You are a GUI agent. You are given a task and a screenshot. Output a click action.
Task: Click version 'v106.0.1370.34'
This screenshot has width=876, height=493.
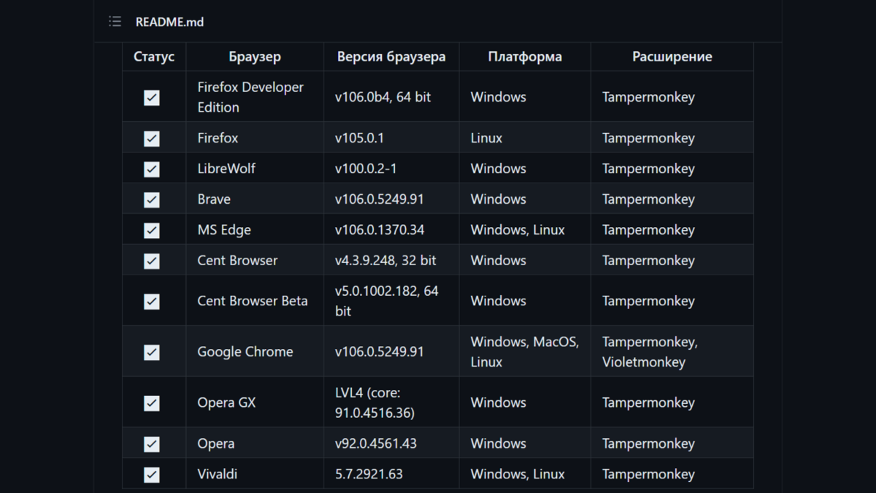[380, 230]
